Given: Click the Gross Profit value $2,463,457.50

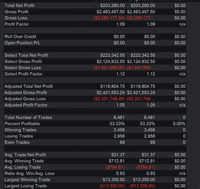Looking at the screenshot, I should pos(111,12).
